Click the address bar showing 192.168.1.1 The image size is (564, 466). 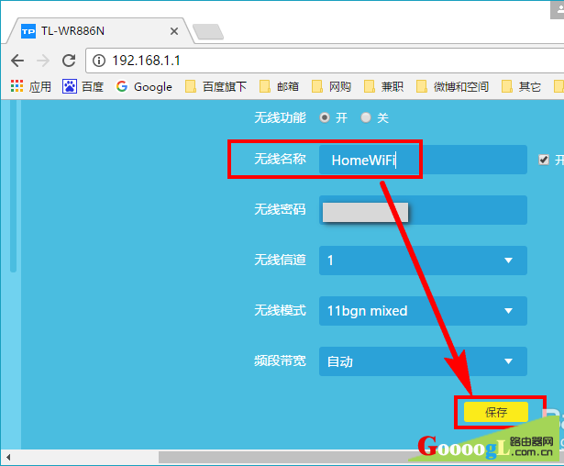[x=321, y=61]
